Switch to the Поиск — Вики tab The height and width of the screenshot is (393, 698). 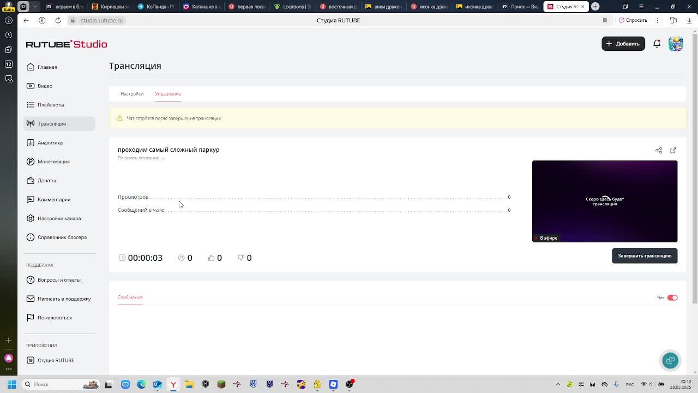(521, 7)
